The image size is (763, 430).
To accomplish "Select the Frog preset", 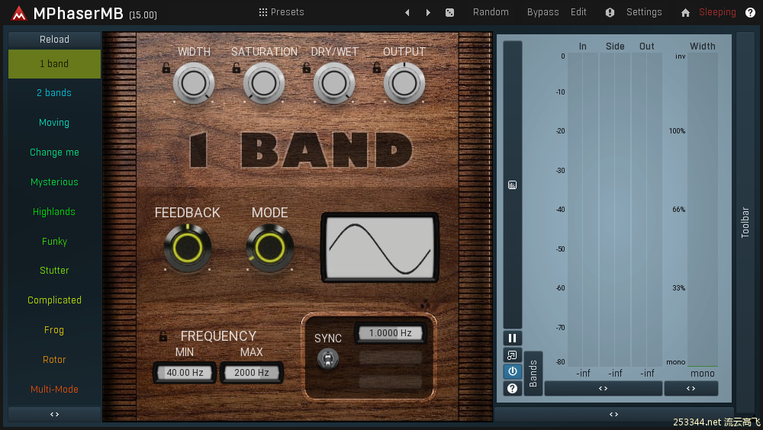I will coord(54,330).
